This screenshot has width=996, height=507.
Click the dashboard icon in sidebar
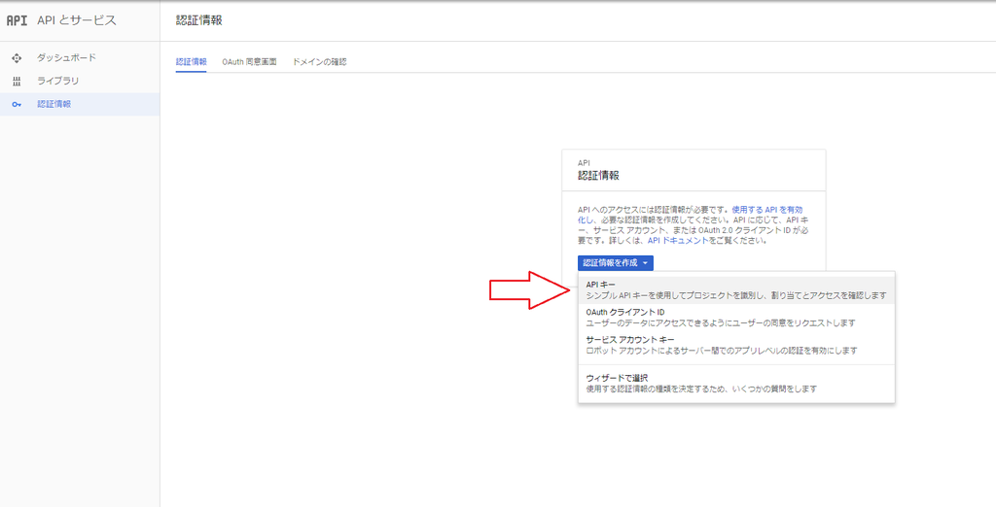18,57
